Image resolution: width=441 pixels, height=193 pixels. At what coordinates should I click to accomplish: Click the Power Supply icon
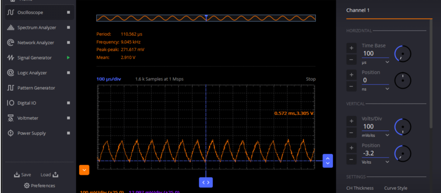[x=10, y=133]
